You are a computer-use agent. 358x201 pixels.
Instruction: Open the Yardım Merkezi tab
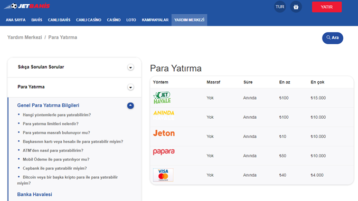coord(189,20)
